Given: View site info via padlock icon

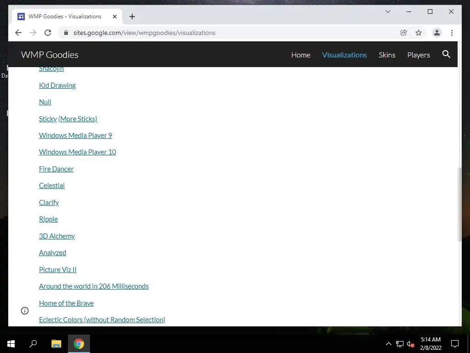Looking at the screenshot, I should point(66,33).
